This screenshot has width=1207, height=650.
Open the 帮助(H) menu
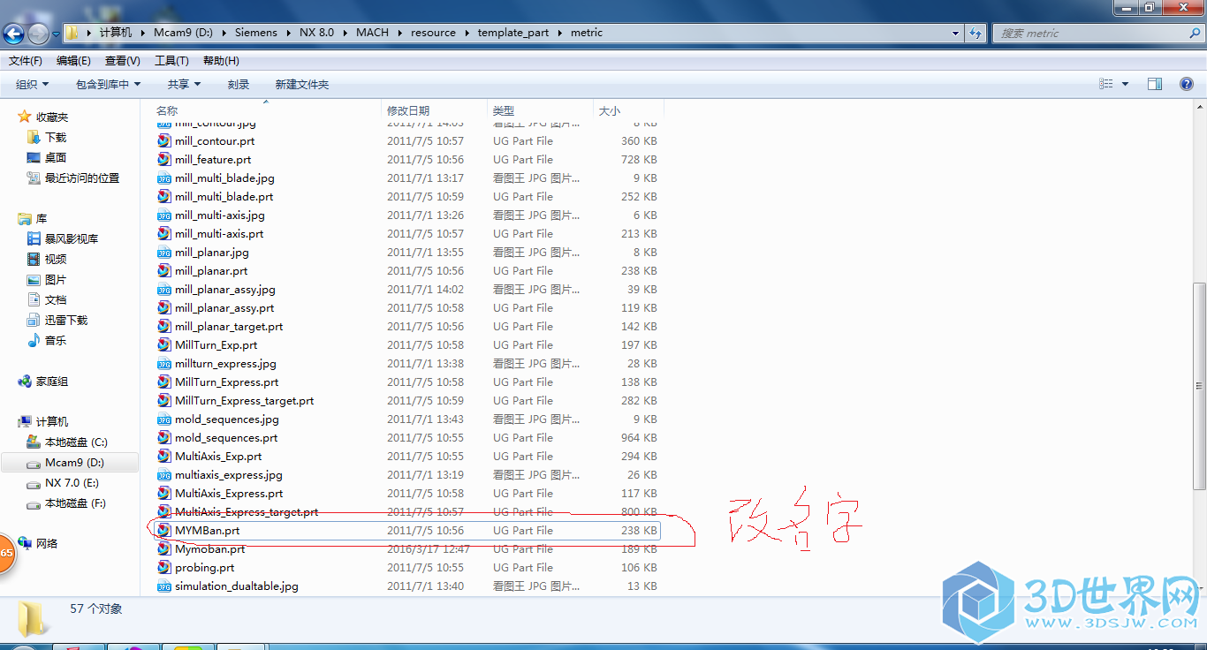(221, 60)
